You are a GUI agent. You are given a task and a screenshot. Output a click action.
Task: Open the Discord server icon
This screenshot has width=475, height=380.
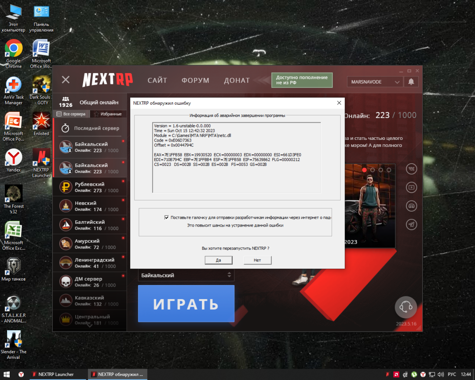[412, 206]
